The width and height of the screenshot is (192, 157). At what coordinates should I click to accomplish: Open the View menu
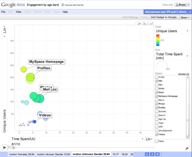(x=19, y=12)
